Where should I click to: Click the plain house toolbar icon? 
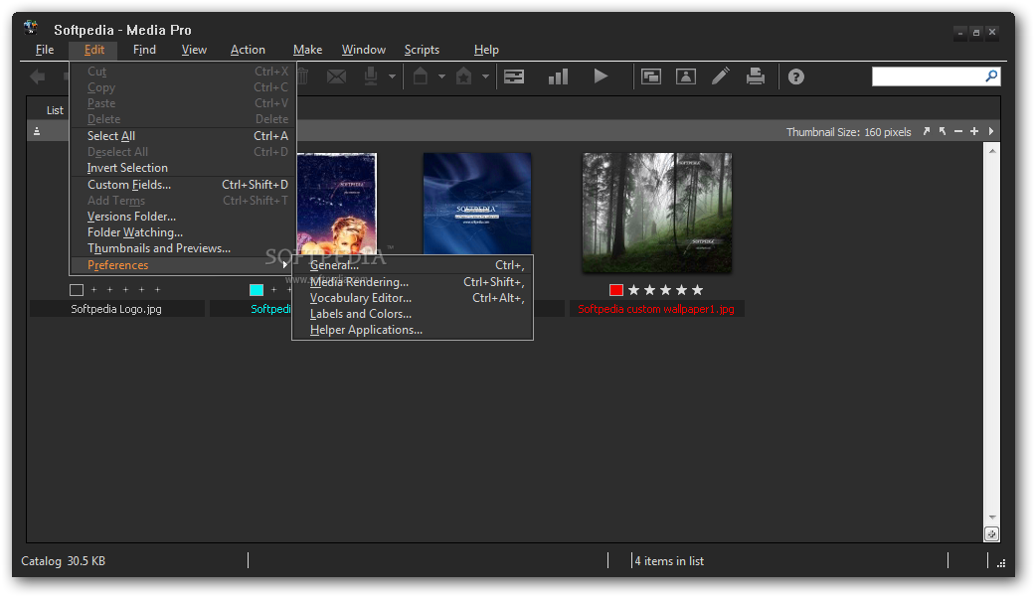click(x=421, y=76)
